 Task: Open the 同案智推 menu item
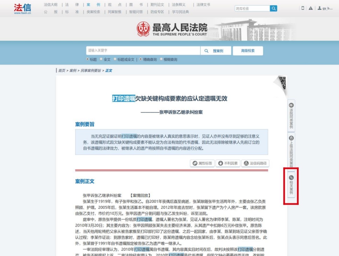pyautogui.click(x=115, y=12)
